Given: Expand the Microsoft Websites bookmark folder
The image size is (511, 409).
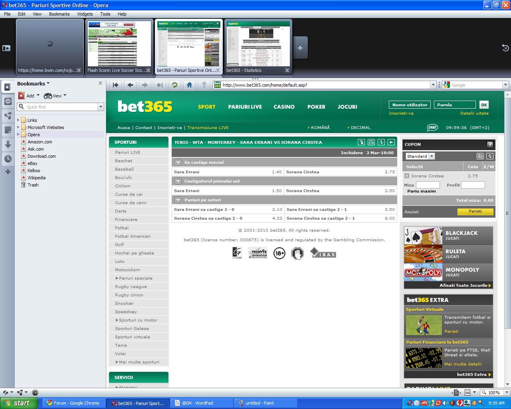Looking at the screenshot, I should (18, 127).
